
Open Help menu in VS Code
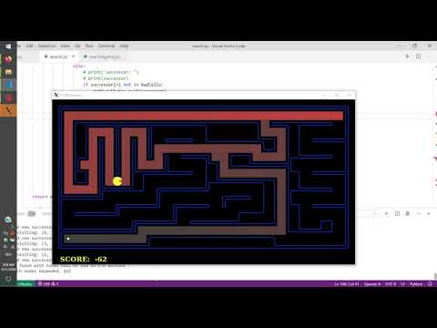point(124,46)
